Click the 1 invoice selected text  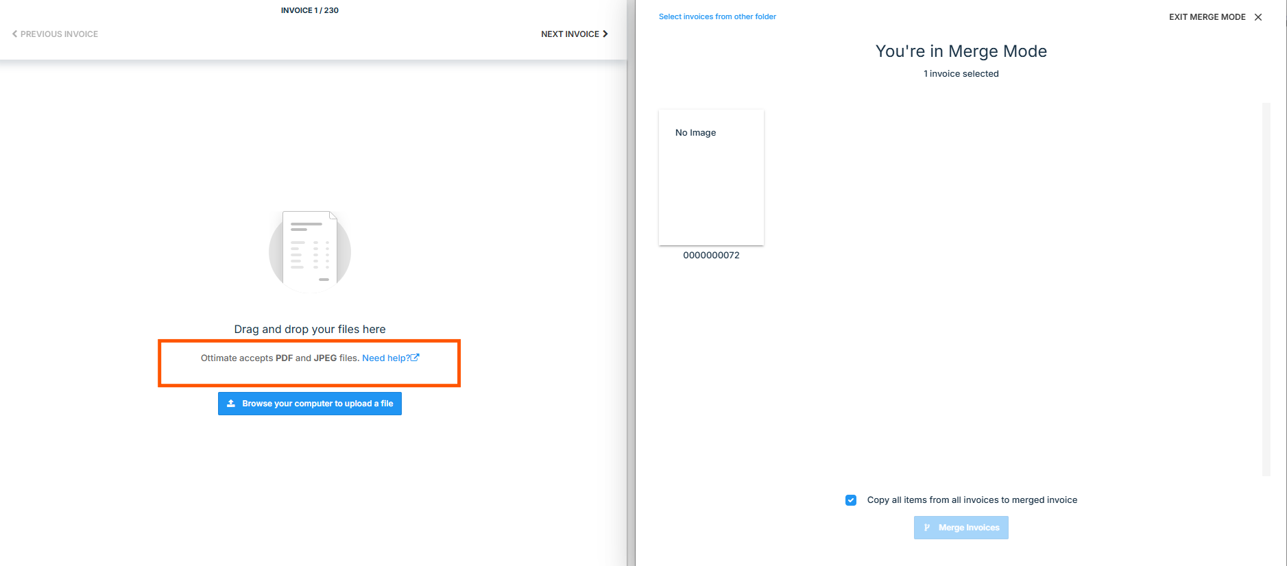[961, 73]
